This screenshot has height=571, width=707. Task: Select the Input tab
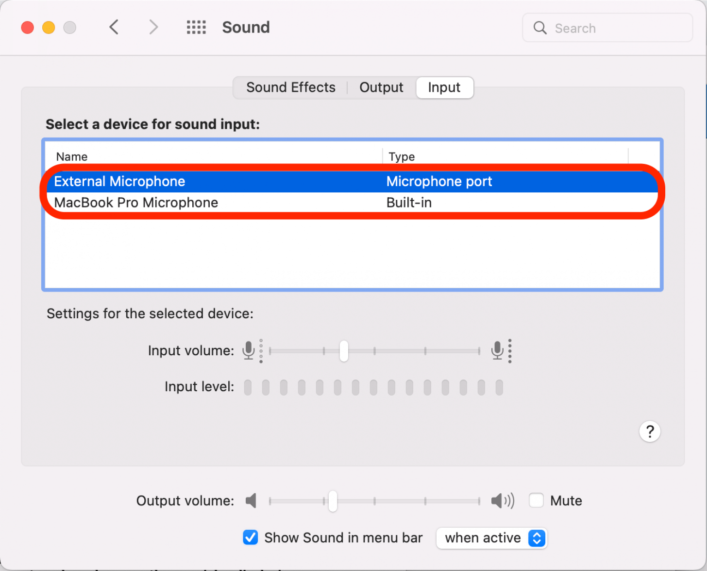(x=444, y=87)
